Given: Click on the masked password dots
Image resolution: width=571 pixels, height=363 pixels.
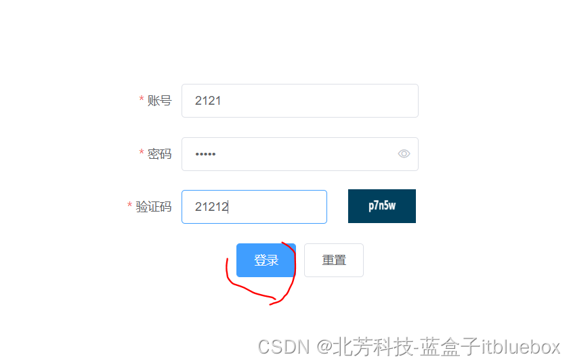Looking at the screenshot, I should [205, 154].
